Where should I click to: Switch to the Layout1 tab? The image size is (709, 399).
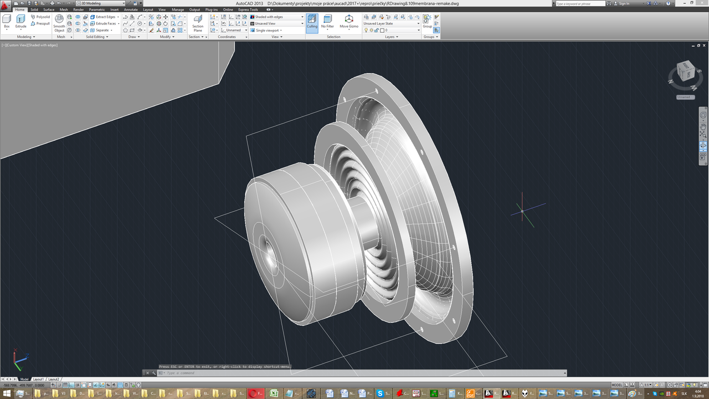point(38,379)
